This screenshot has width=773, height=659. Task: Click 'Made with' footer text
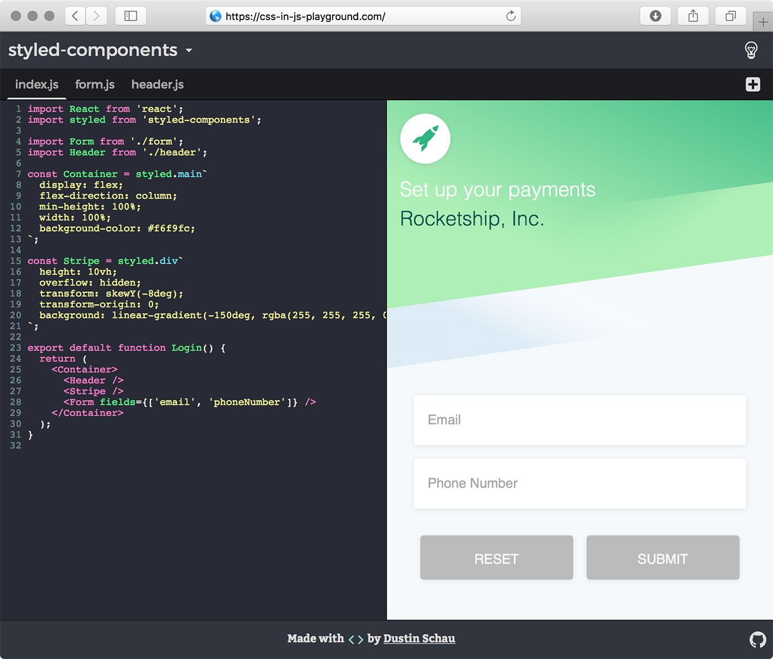pyautogui.click(x=316, y=638)
